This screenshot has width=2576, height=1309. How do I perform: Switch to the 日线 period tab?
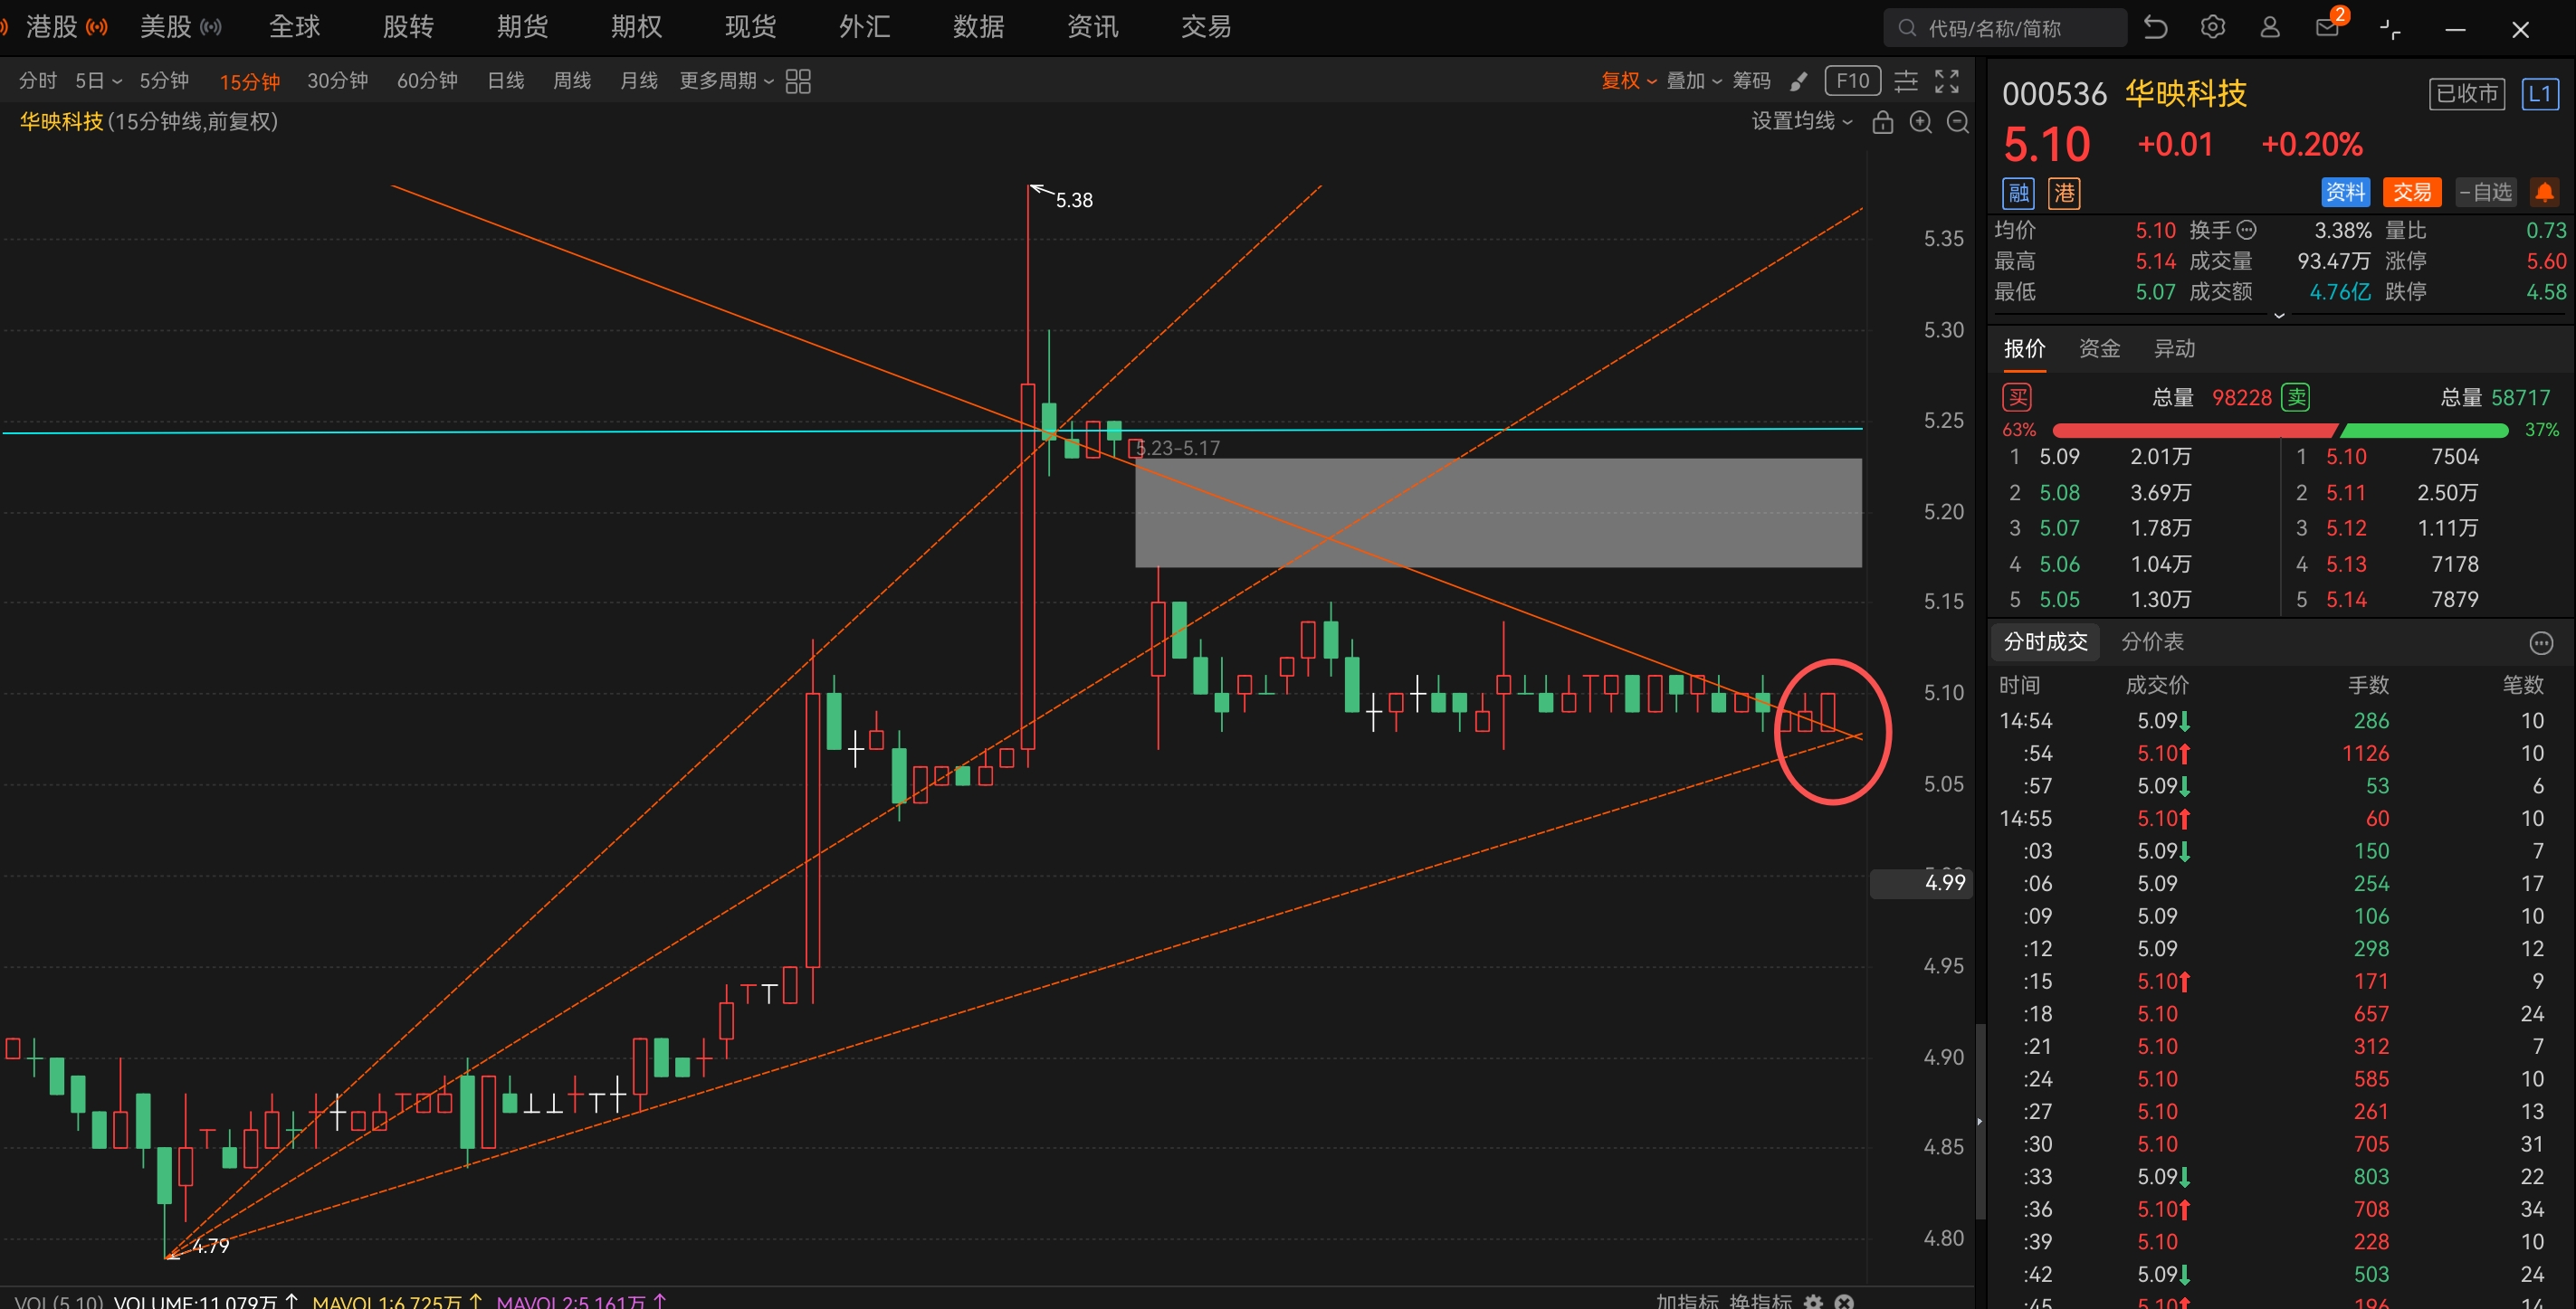(x=505, y=81)
